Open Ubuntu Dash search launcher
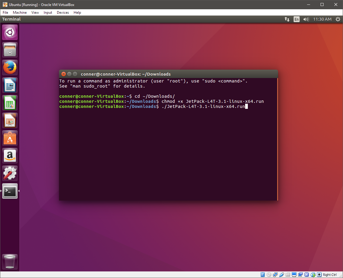 (x=10, y=32)
